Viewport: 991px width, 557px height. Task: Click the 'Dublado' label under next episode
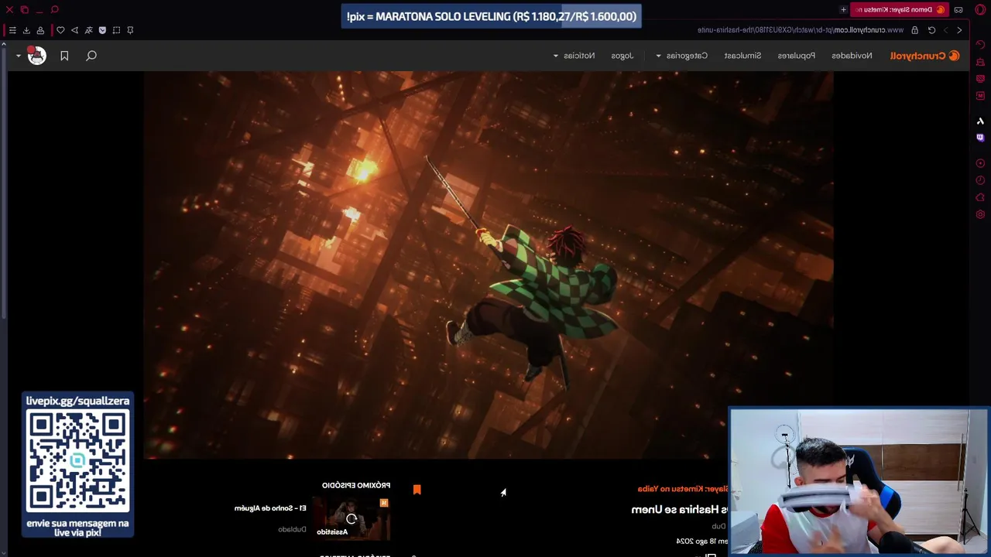pos(292,529)
